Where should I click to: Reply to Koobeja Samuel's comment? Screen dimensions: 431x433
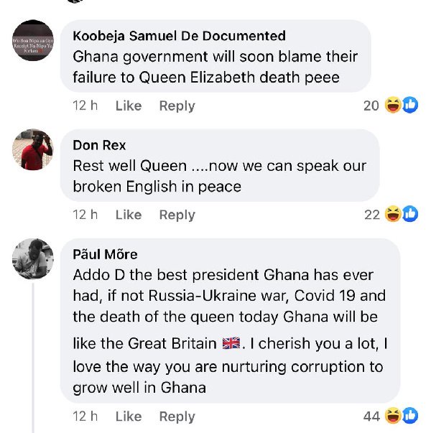click(177, 106)
